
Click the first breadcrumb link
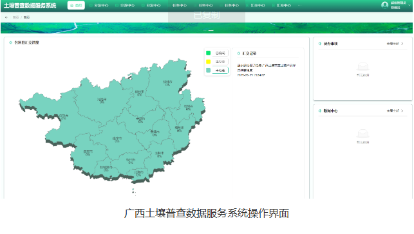click(x=15, y=17)
